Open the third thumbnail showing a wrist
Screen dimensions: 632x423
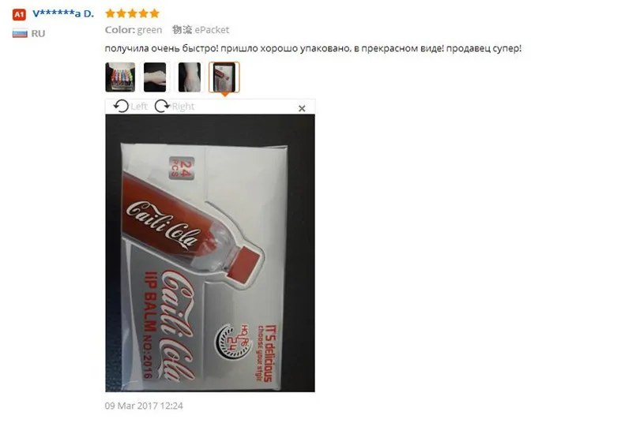tap(190, 77)
